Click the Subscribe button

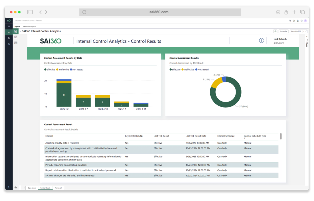[283, 31]
